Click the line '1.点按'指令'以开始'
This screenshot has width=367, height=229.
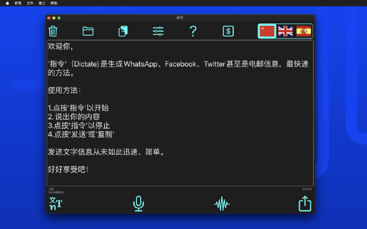coord(78,107)
